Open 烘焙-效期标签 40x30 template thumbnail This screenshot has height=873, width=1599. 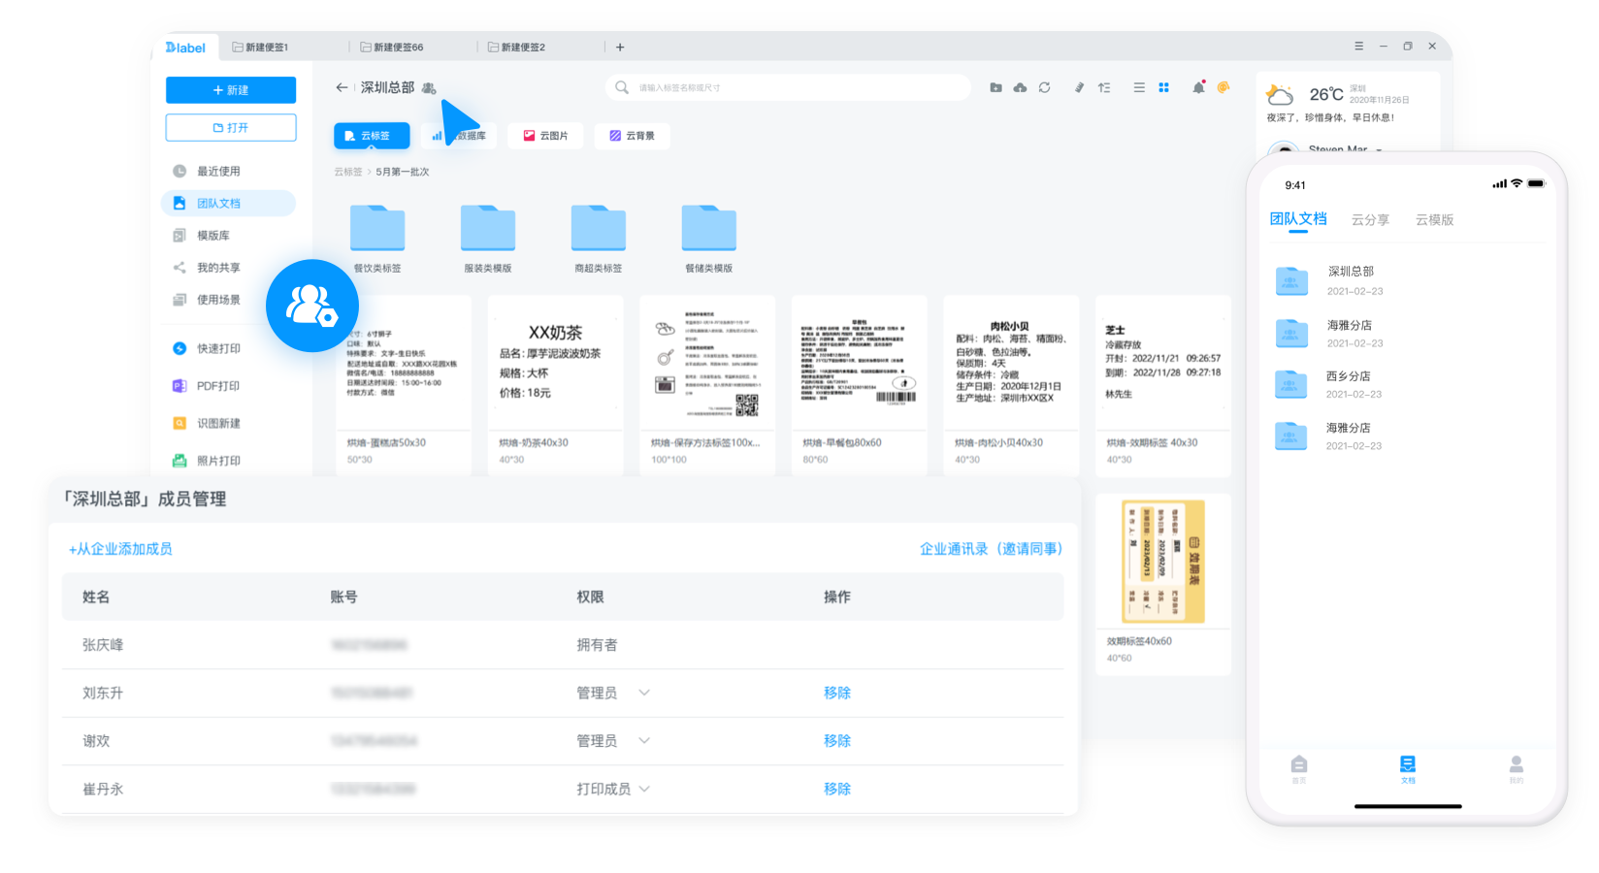pyautogui.click(x=1162, y=363)
